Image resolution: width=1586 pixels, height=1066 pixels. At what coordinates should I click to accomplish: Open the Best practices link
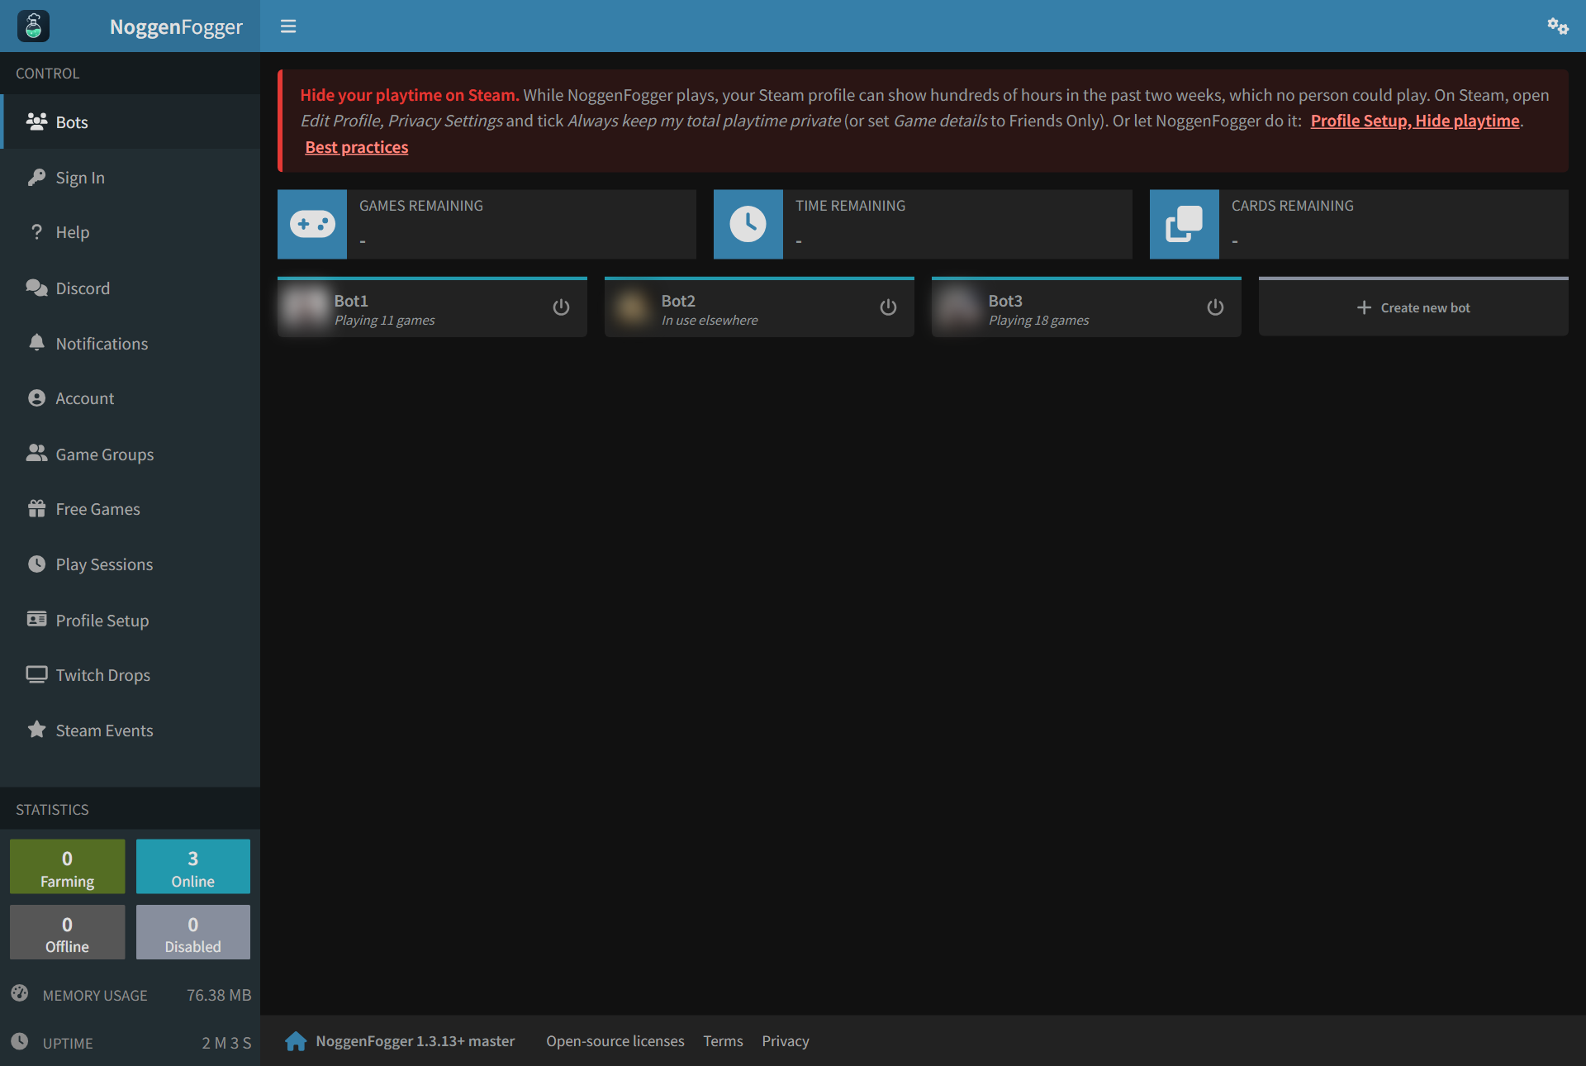[357, 147]
